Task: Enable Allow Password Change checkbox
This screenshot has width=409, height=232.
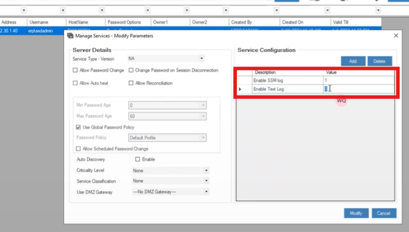Action: (x=75, y=70)
